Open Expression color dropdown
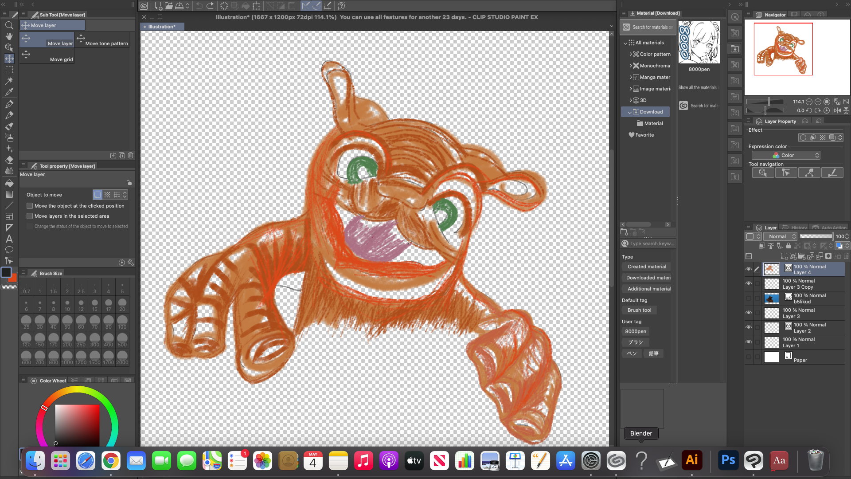851x479 pixels. (786, 155)
